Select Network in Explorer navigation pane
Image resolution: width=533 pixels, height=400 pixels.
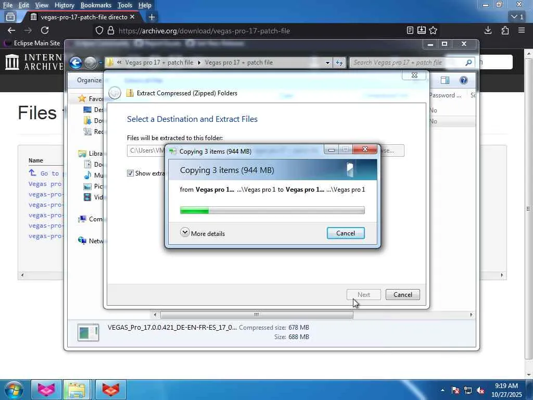coord(91,241)
